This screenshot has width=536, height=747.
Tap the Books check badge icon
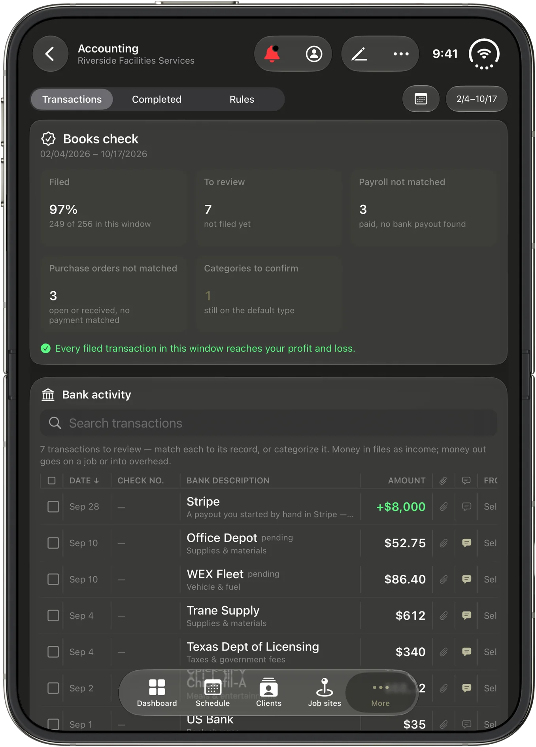coord(48,139)
